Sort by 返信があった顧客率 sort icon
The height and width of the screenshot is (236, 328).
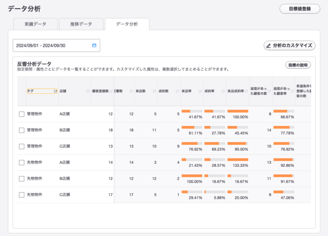(x=292, y=91)
